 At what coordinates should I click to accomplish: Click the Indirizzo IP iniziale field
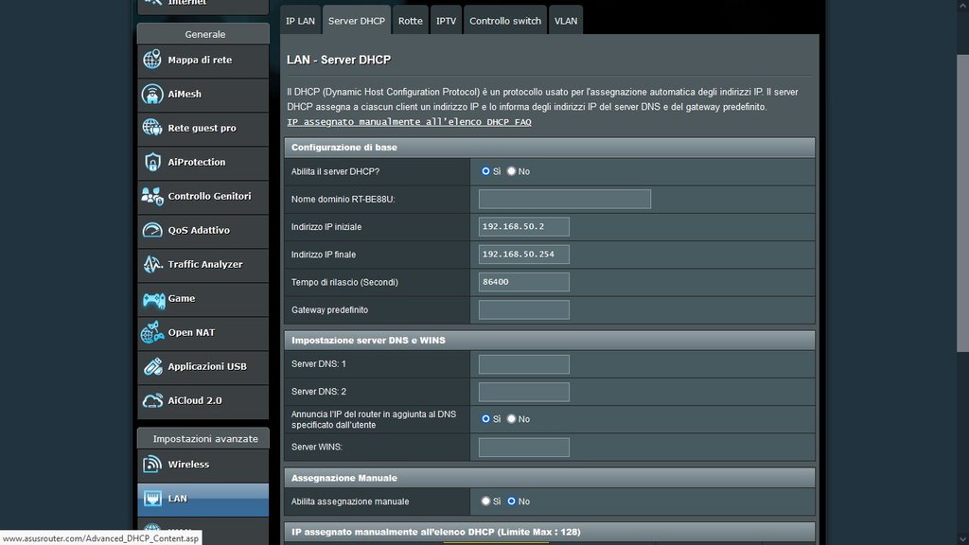tap(523, 227)
